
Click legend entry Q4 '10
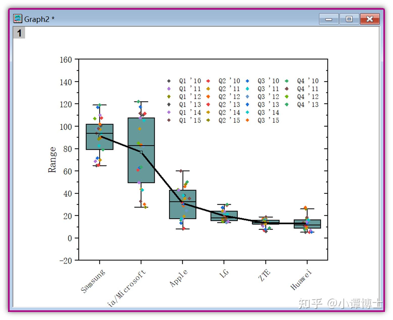(x=302, y=81)
